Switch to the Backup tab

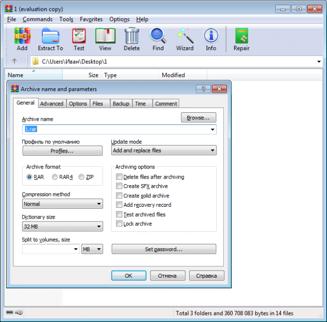tap(121, 103)
